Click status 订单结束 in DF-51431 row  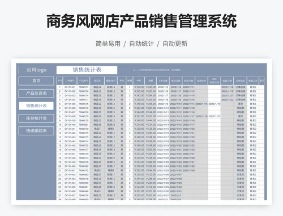[240, 87]
